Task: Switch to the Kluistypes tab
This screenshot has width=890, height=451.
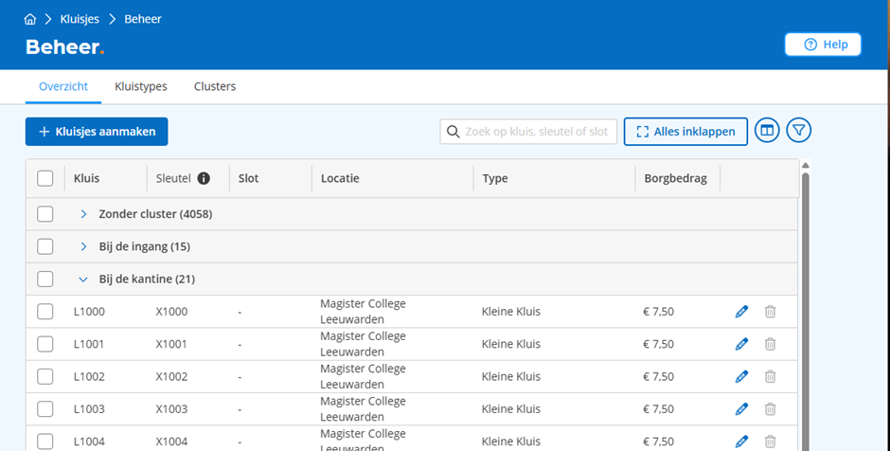Action: pyautogui.click(x=141, y=86)
